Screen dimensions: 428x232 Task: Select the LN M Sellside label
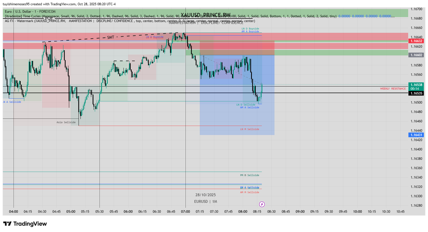[x=250, y=129]
